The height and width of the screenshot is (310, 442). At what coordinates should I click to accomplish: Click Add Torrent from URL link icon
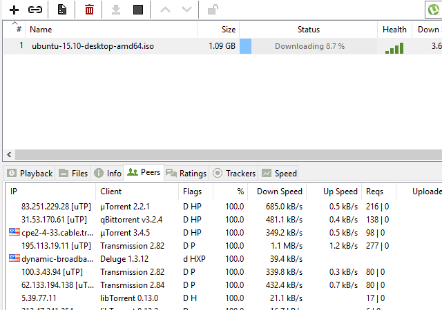point(35,10)
